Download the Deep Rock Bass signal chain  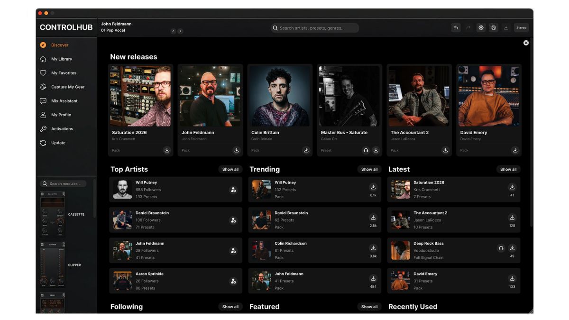click(x=512, y=248)
